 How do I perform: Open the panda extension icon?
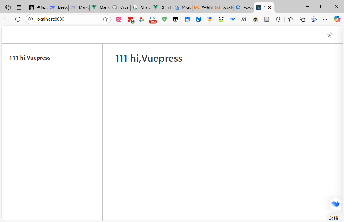pos(221,19)
